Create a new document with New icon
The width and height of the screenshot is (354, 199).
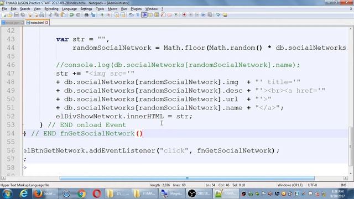tap(4, 15)
